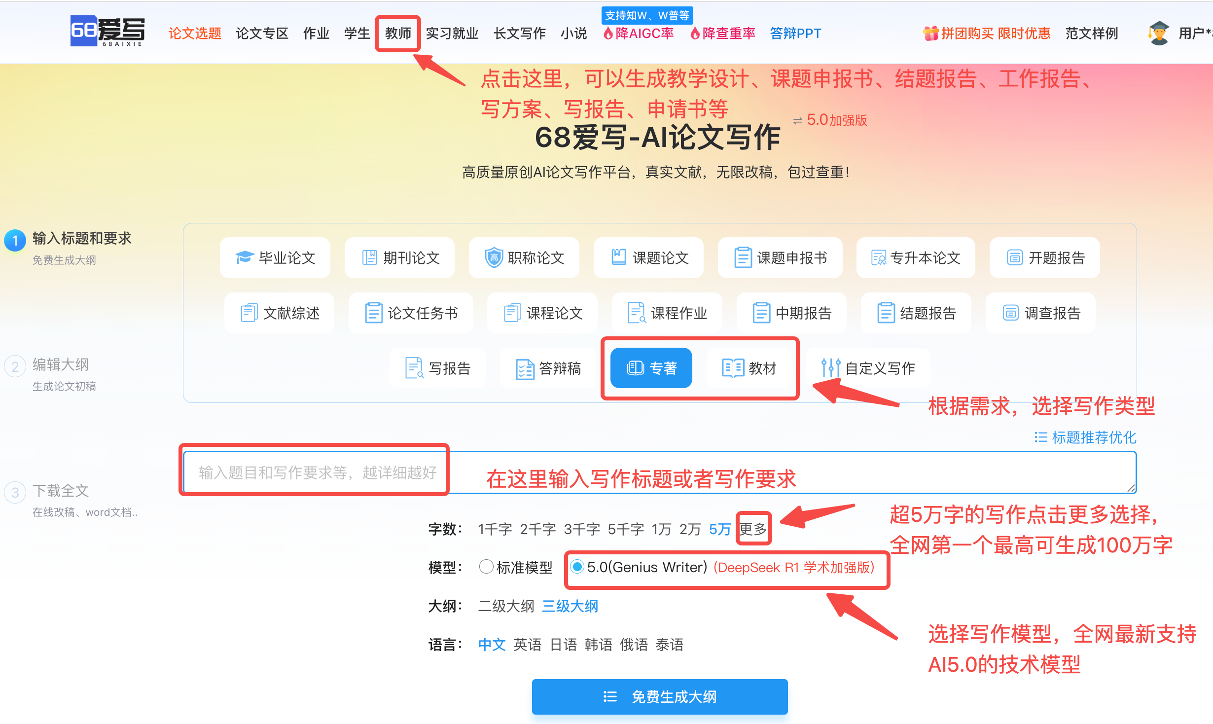Viewport: 1213px width, 724px height.
Task: Click the 免费生成大纲 button
Action: coord(660,696)
